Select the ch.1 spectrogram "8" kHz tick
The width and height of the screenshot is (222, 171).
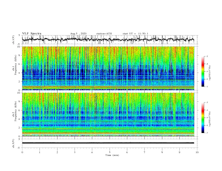tap(20, 55)
